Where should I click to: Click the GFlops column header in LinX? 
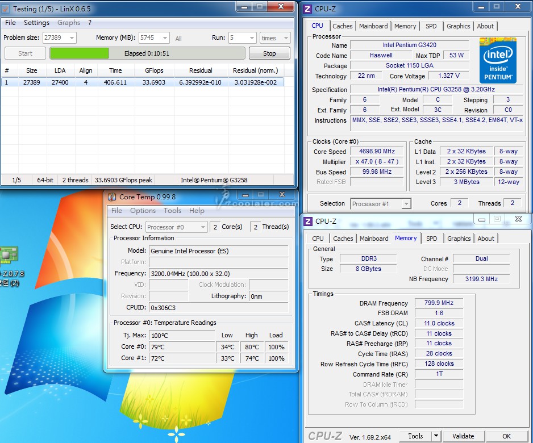click(154, 70)
